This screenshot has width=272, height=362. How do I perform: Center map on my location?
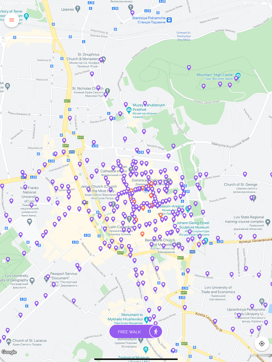[262, 344]
